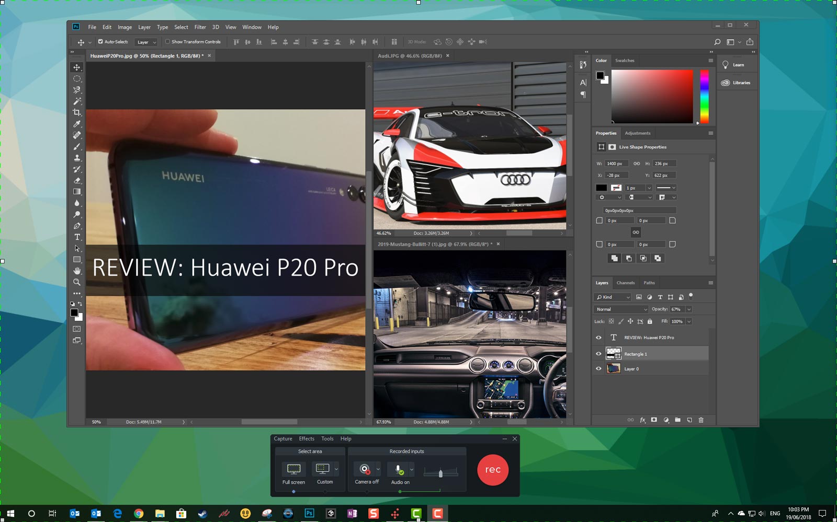The image size is (837, 522).
Task: Select the Zoom tool
Action: tap(77, 282)
